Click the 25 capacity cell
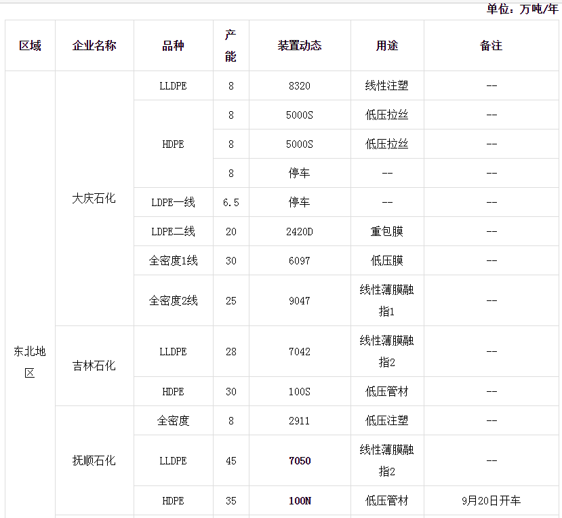562x518 pixels. point(230,300)
